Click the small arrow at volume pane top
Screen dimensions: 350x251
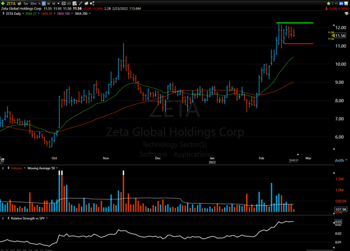click(334, 173)
